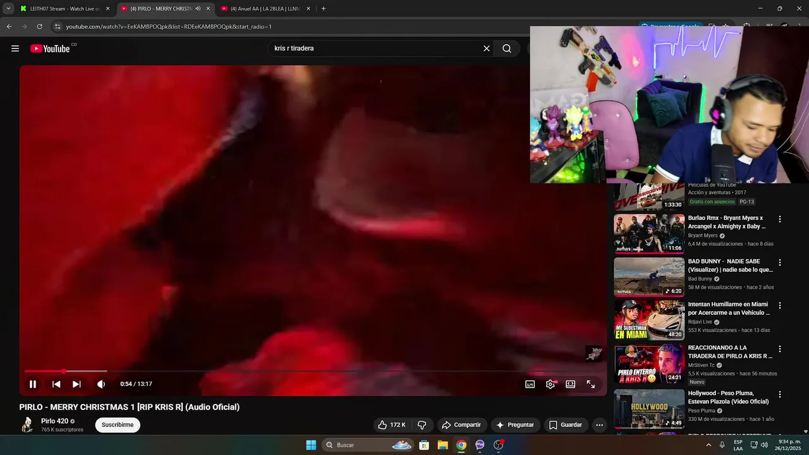
Task: Open the Pirlo 420 channel avatar
Action: (x=27, y=425)
